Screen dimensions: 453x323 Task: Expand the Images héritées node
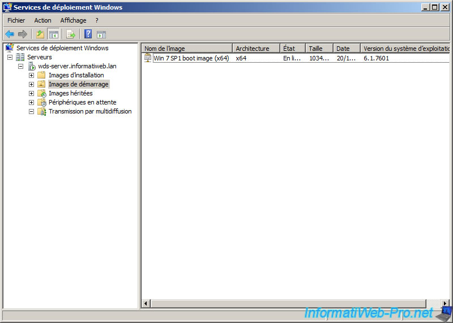[31, 93]
